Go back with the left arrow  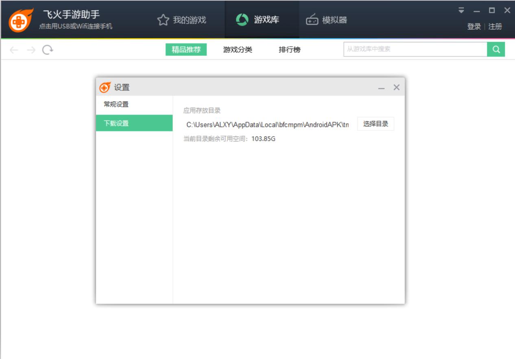pyautogui.click(x=14, y=50)
